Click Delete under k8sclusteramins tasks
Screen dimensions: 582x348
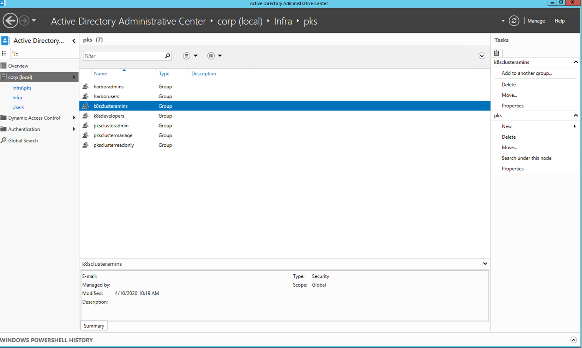(509, 85)
